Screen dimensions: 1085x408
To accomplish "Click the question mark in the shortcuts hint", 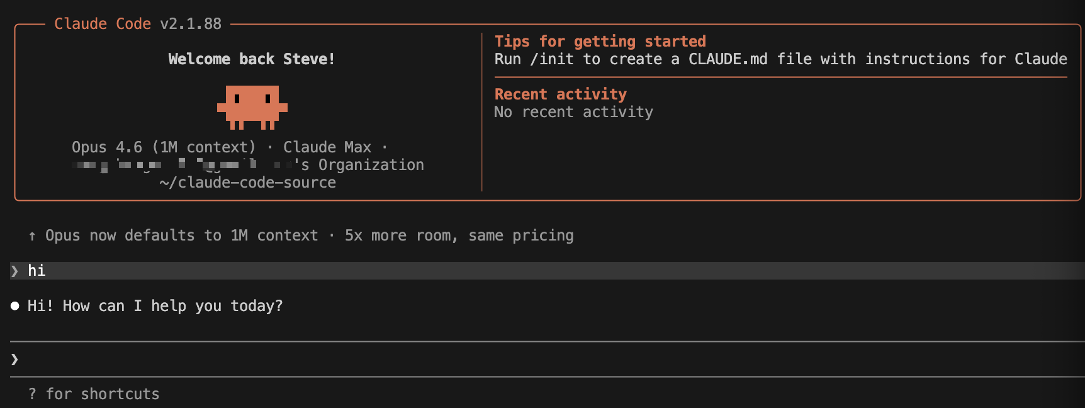I will click(32, 394).
